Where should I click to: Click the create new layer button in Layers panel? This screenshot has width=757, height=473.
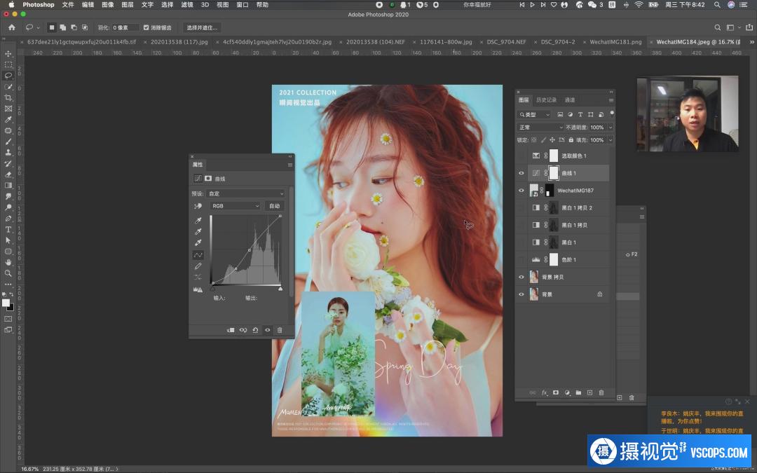(x=589, y=393)
